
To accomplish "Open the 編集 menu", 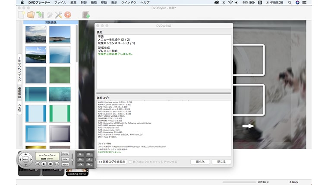I will pos(73,3).
